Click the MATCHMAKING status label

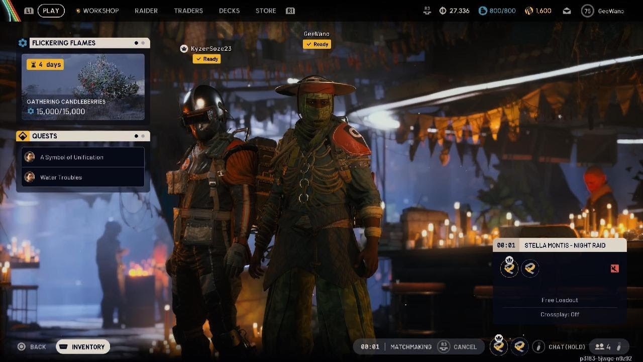pos(411,347)
